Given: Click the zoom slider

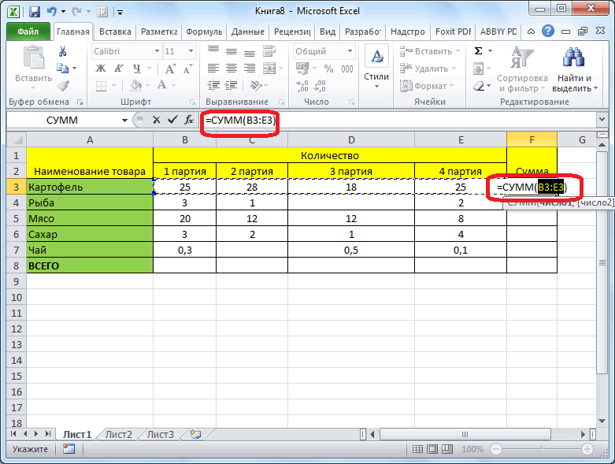Looking at the screenshot, I should (541, 449).
